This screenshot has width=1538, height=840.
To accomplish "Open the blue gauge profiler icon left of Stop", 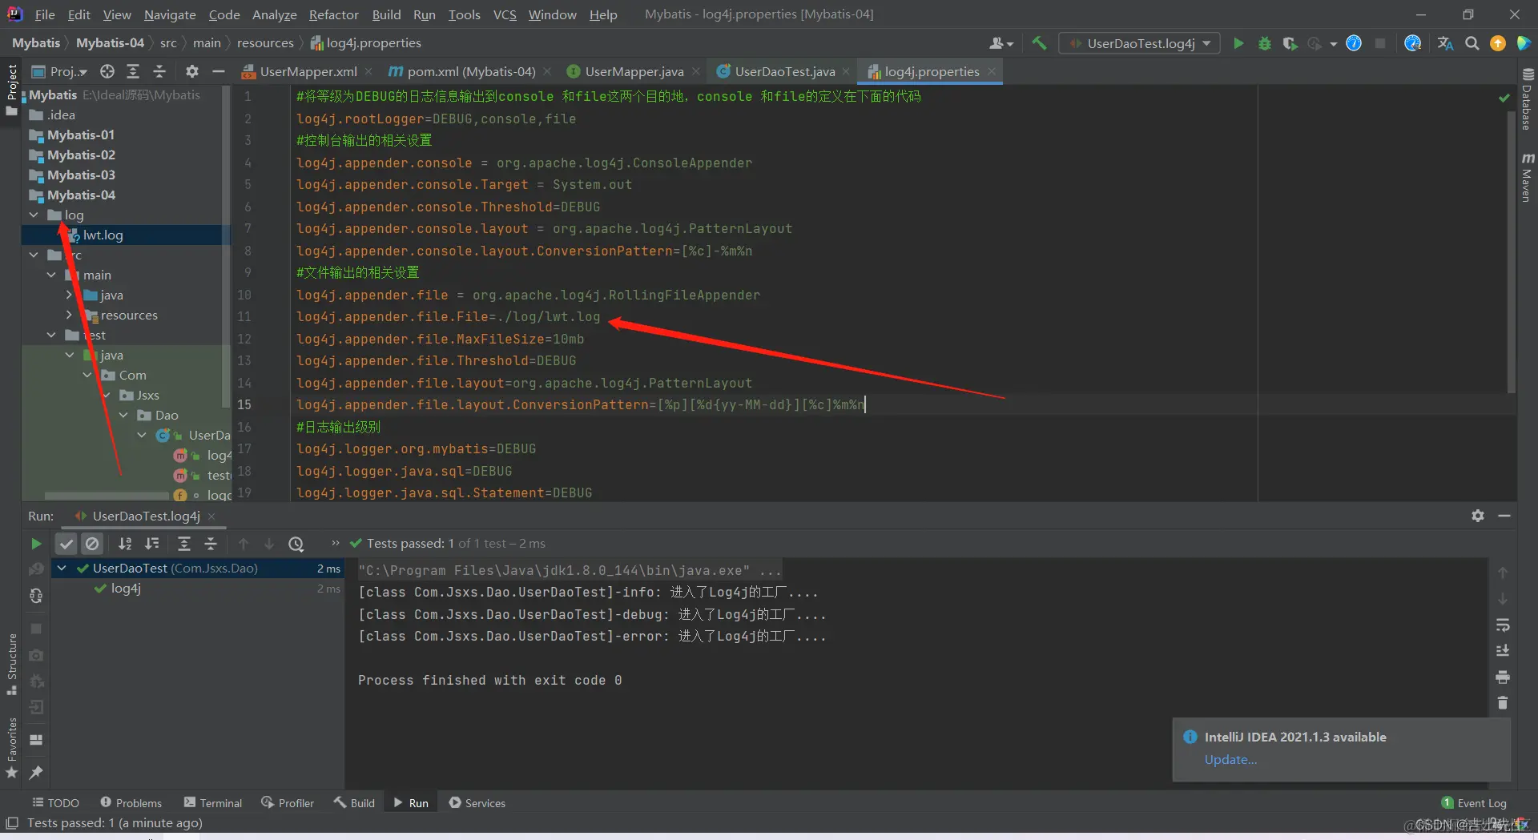I will click(x=1354, y=43).
